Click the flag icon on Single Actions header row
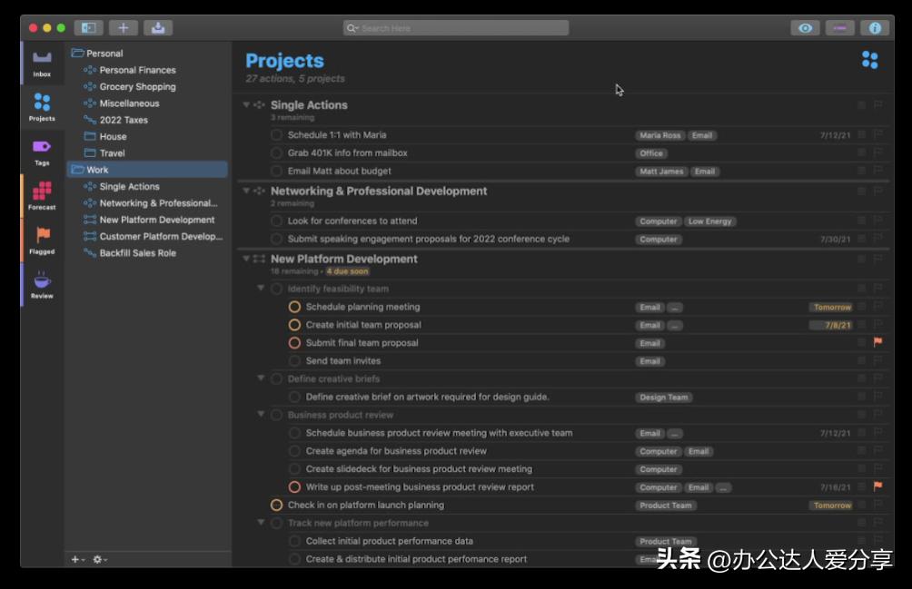This screenshot has height=589, width=912. click(x=877, y=104)
